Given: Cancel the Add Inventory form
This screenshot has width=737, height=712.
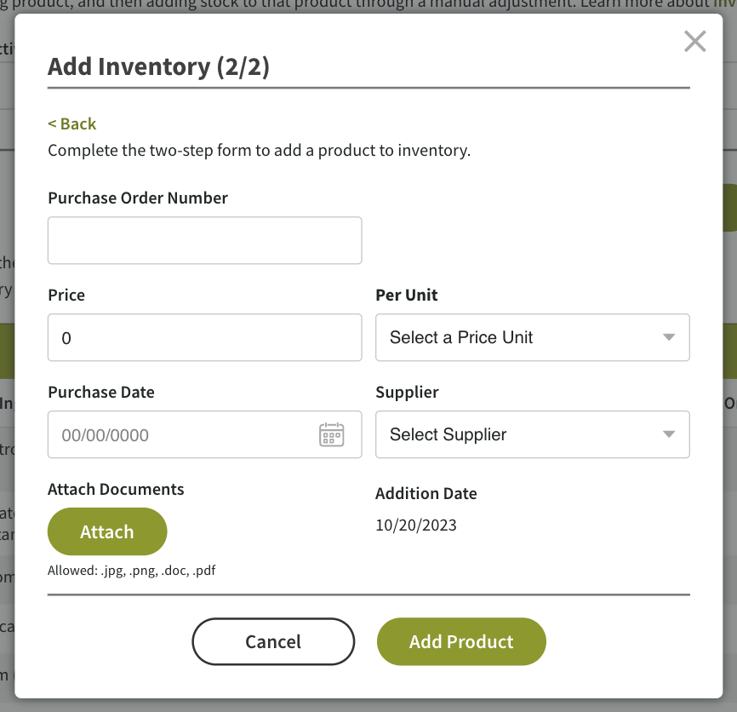Looking at the screenshot, I should coord(273,641).
